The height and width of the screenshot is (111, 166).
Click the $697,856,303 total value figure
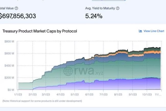coord(17,16)
